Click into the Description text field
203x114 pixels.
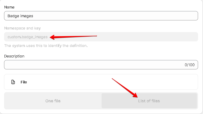pos(101,65)
